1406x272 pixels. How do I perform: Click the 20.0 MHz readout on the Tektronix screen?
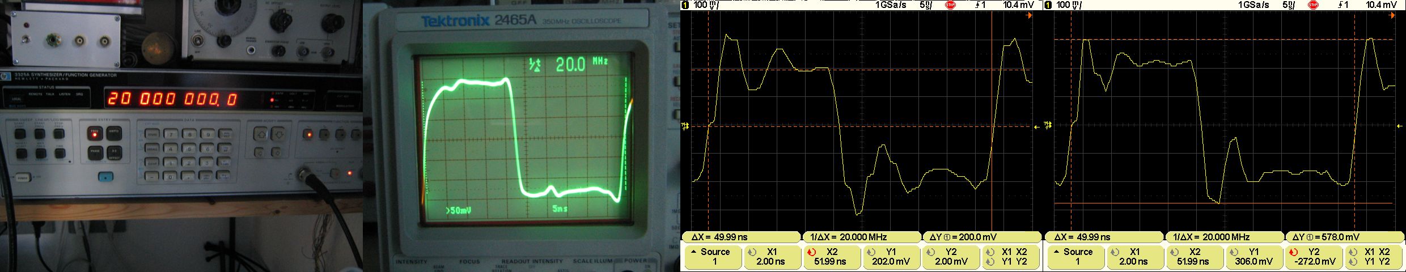tap(582, 65)
